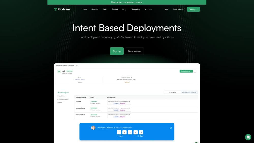Open Commits in sidebar
This screenshot has height=143, width=254.
(59, 102)
